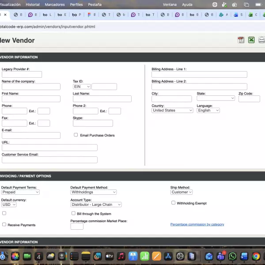Open Contacts from the dock
Image resolution: width=265 pixels, height=265 pixels.
pos(62,256)
